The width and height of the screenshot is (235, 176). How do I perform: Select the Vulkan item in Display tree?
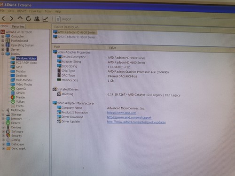coord(18,101)
